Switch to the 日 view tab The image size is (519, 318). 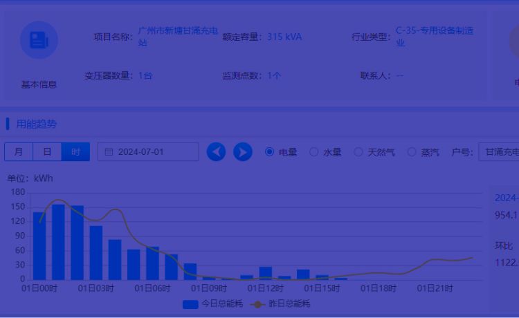(47, 151)
